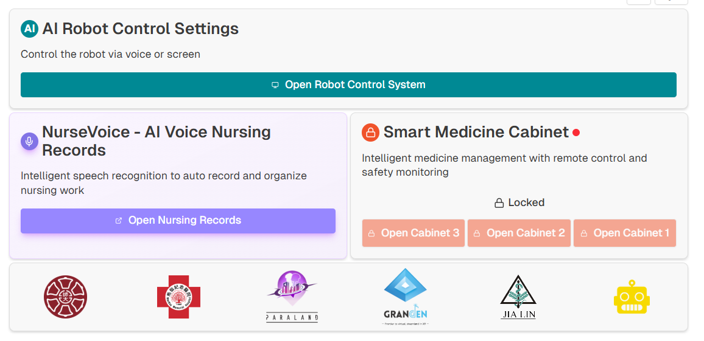
Task: Select the Granden logo
Action: click(x=406, y=297)
